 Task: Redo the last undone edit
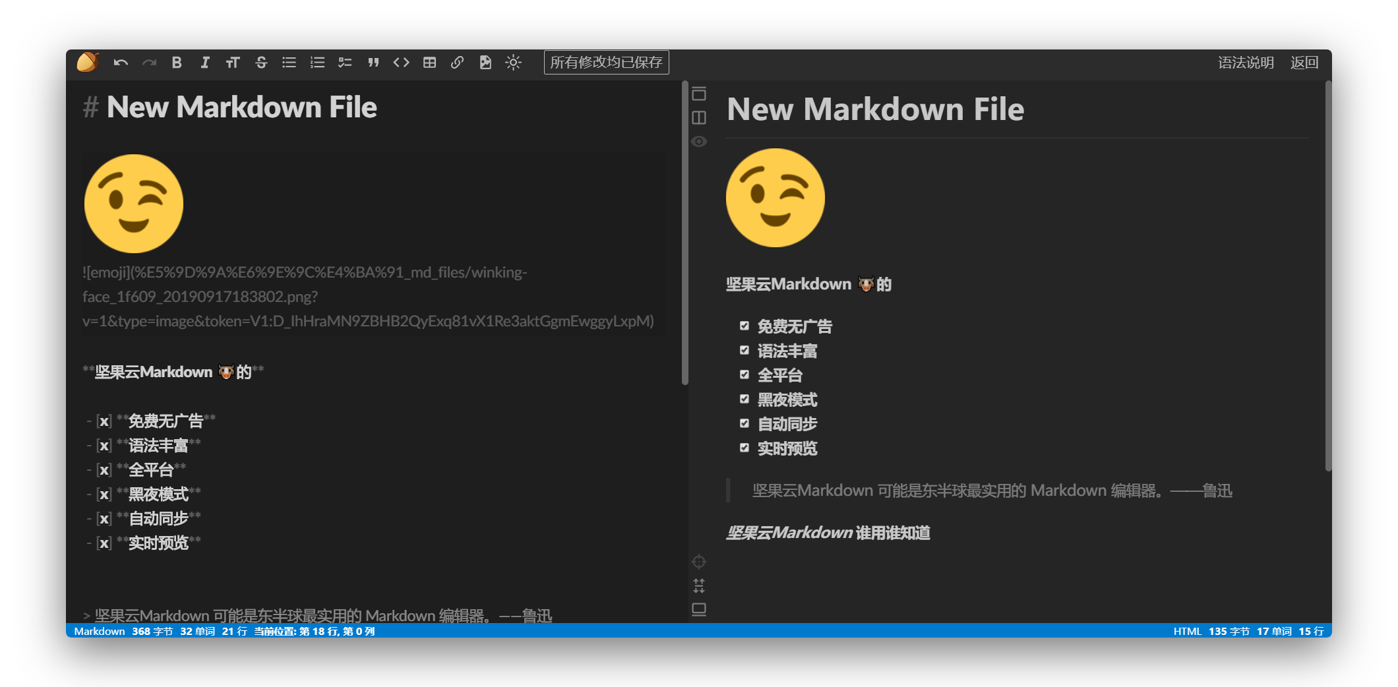tap(149, 63)
